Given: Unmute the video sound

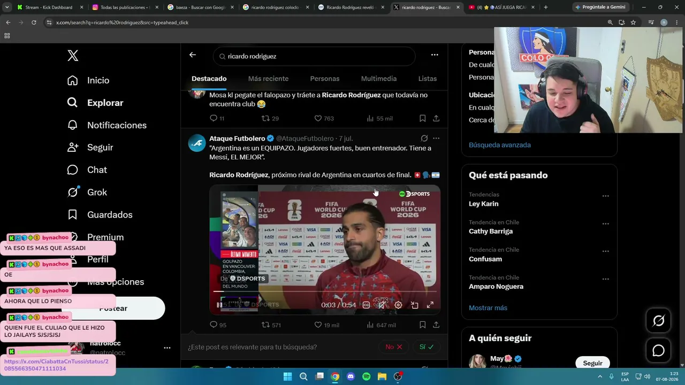Looking at the screenshot, I should point(382,305).
